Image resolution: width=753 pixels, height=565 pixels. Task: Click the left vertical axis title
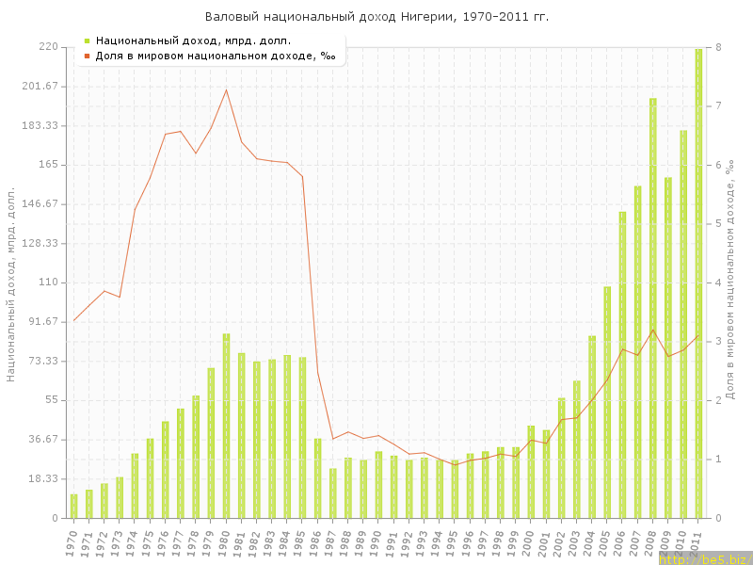11,282
